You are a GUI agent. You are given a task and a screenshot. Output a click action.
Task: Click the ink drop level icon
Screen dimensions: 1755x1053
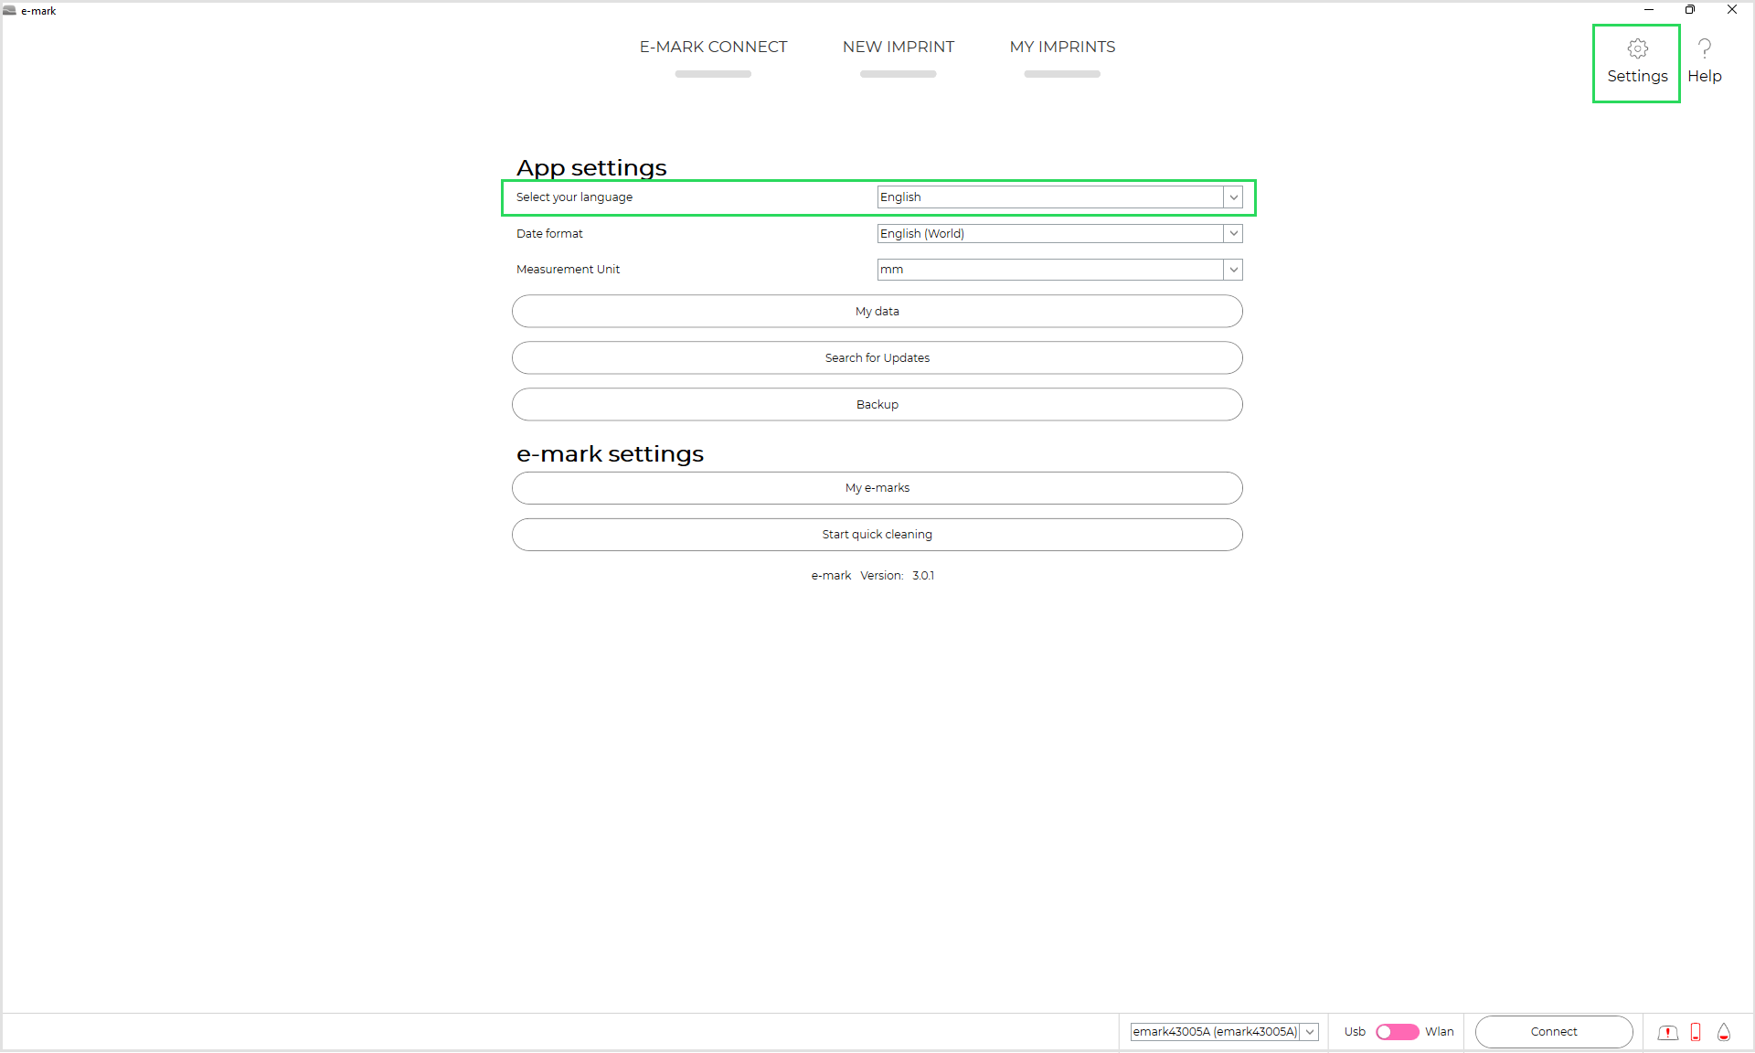tap(1724, 1032)
